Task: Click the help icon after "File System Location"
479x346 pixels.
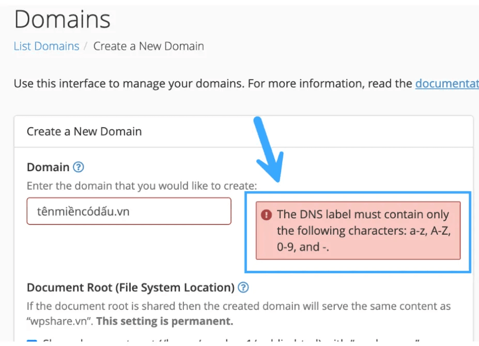Action: point(244,288)
